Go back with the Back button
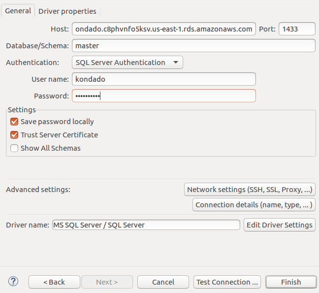Screen dimensions: 319x293 (x=54, y=282)
